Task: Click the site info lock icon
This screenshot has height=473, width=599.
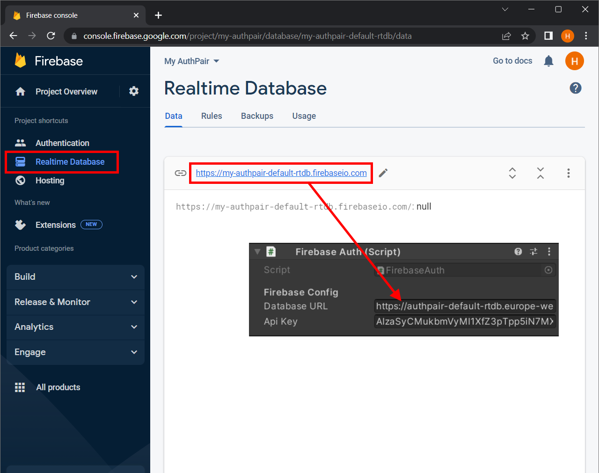Action: 74,36
